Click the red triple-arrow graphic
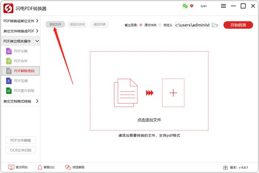The width and height of the screenshot is (259, 173). [x=150, y=93]
